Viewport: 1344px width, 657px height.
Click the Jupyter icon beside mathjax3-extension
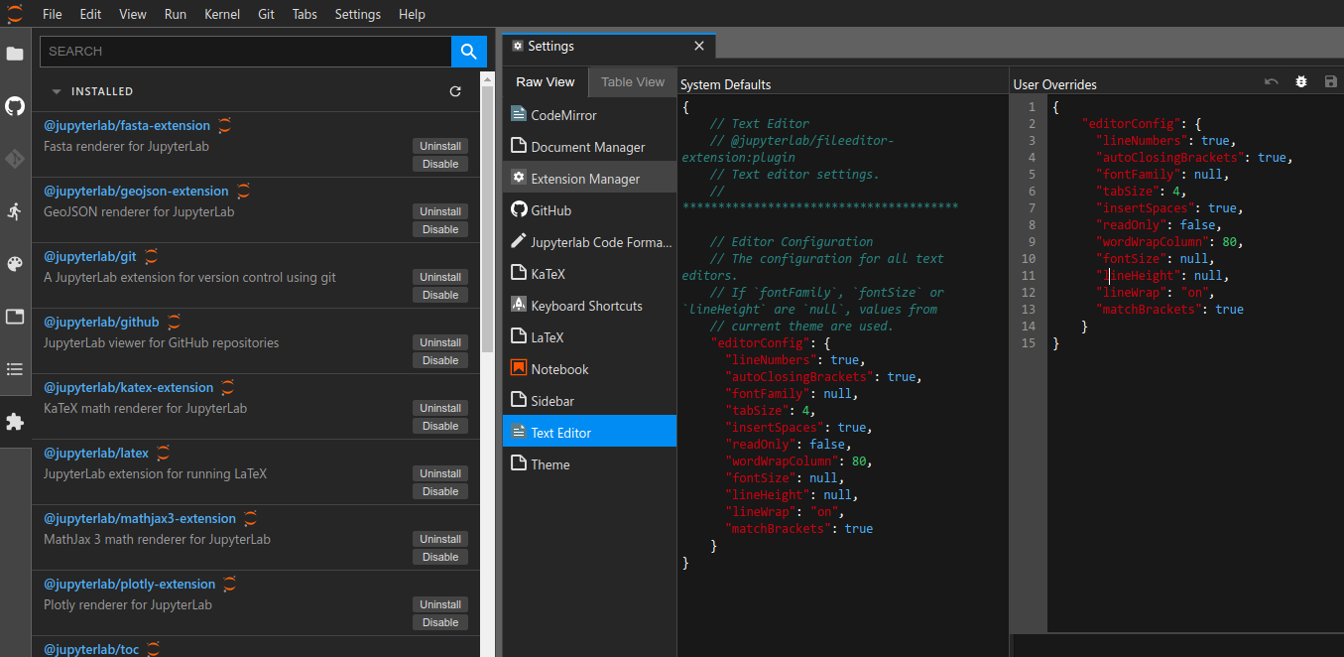[251, 518]
